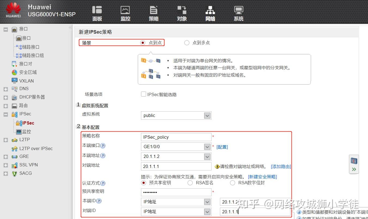Switch to the 网络 tab
The image size is (368, 219).
[210, 13]
